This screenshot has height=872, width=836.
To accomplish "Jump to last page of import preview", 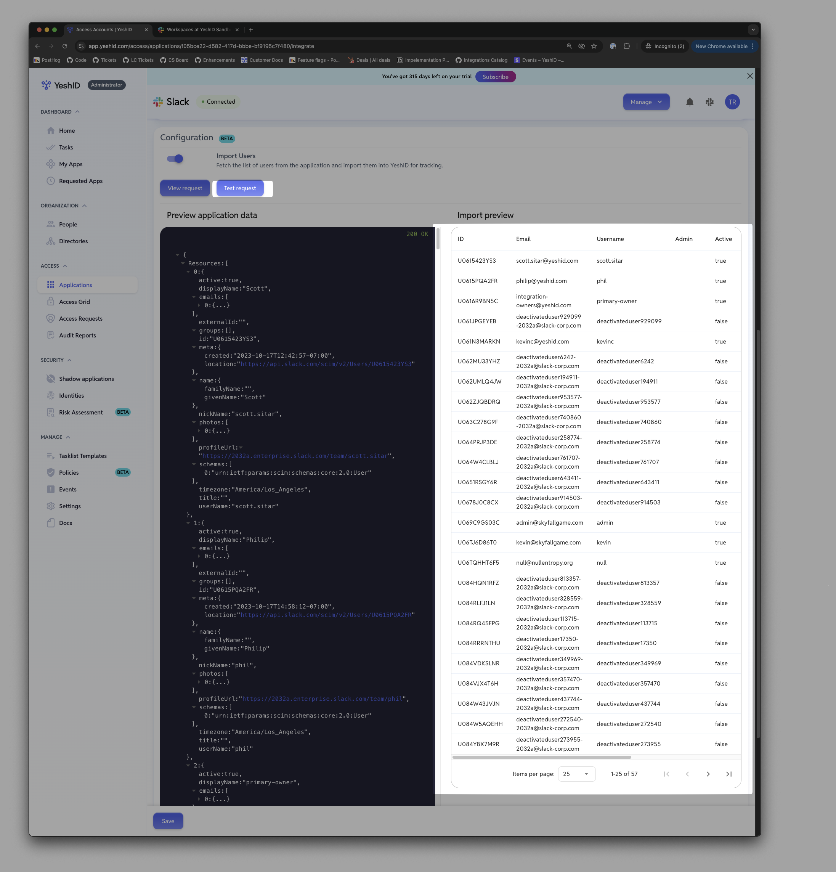I will pyautogui.click(x=728, y=774).
